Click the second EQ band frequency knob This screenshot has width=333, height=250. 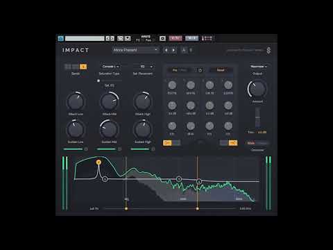point(191,85)
